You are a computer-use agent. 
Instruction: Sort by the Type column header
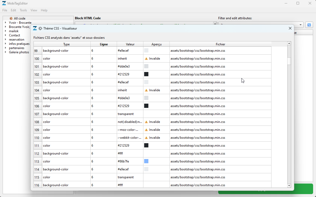point(66,44)
